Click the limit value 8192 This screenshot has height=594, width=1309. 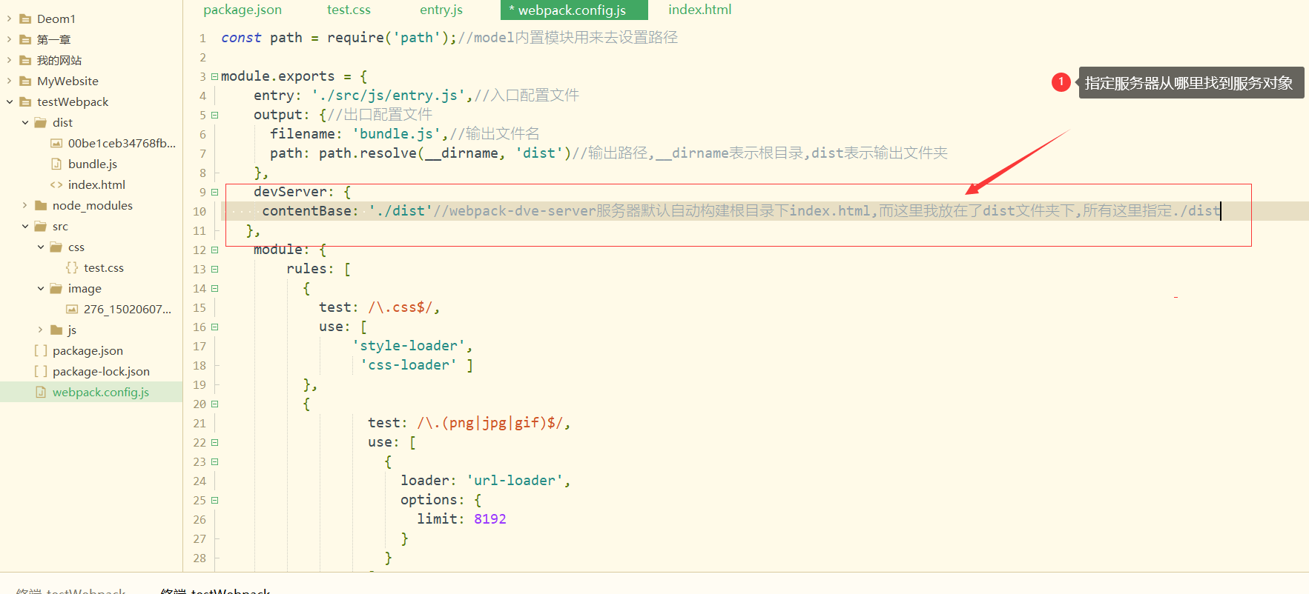(490, 519)
